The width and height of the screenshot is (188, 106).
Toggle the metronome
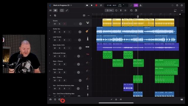click(140, 5)
